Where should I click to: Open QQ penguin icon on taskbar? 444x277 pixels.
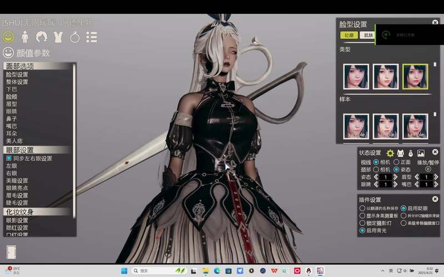(x=309, y=271)
